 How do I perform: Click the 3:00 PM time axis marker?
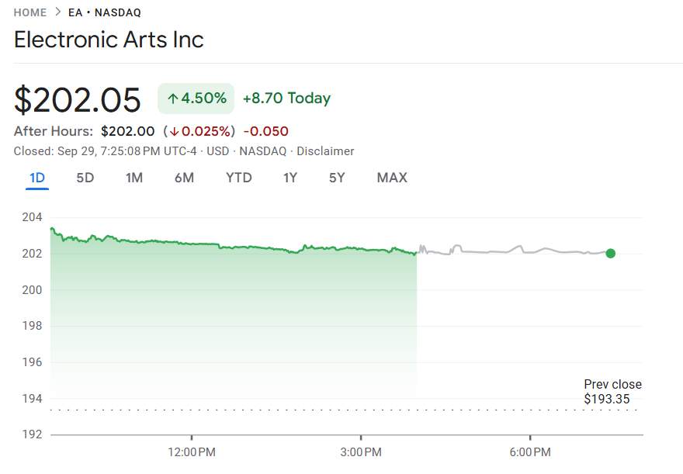coord(361,452)
